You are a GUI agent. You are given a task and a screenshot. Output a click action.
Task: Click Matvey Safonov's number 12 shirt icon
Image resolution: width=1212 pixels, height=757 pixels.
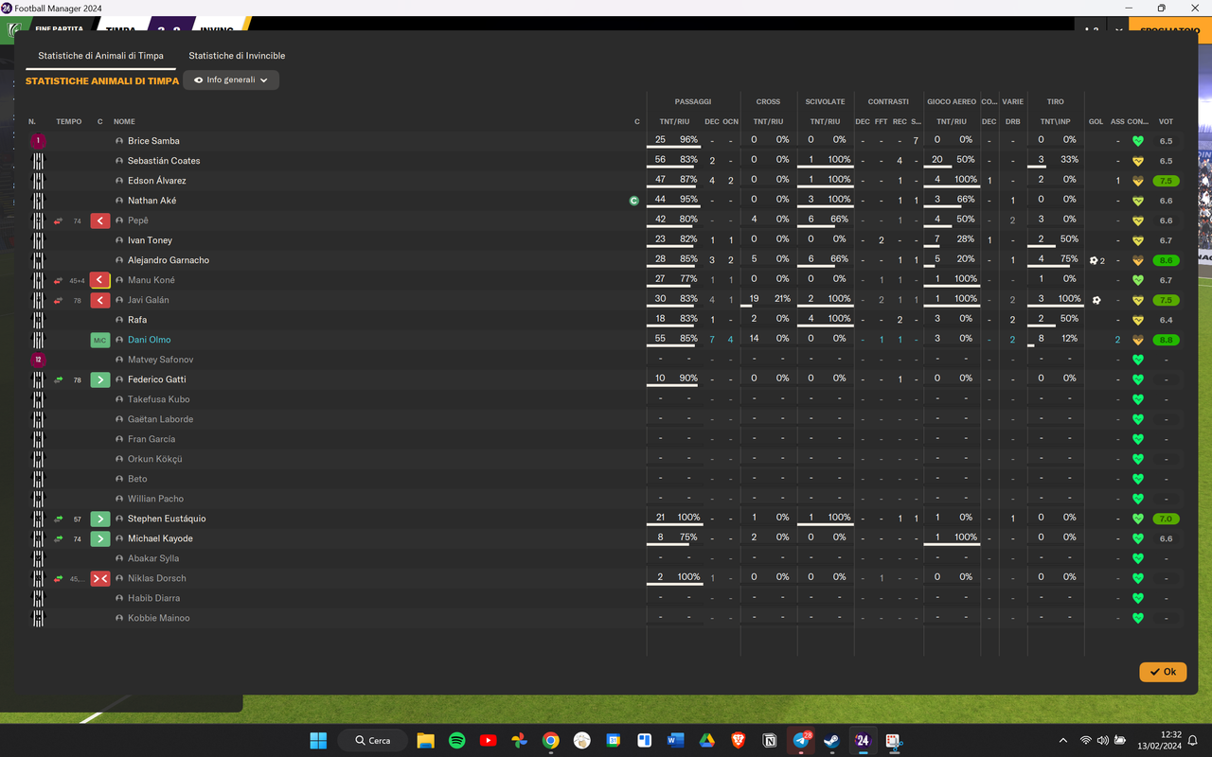(x=38, y=360)
